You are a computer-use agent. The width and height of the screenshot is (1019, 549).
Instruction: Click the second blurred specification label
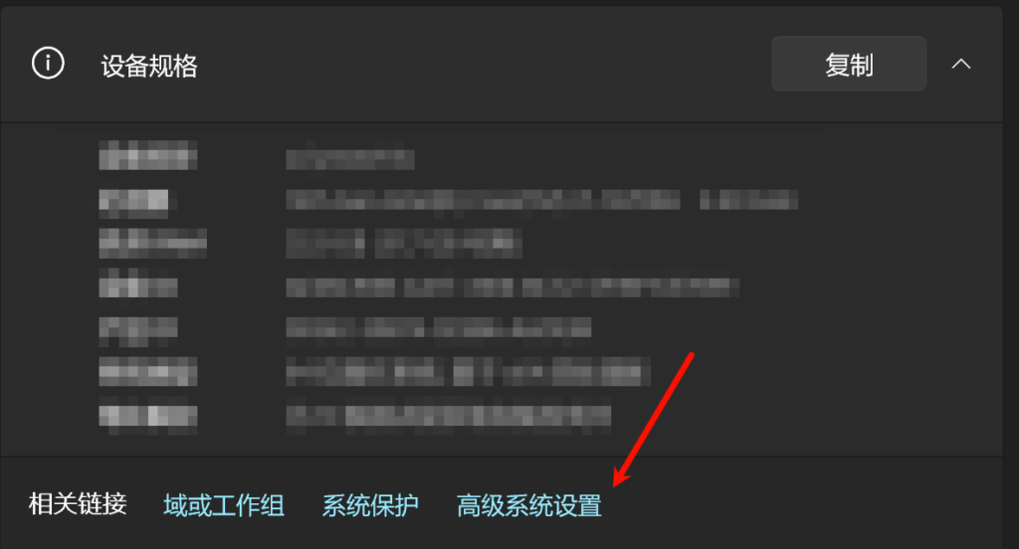134,202
